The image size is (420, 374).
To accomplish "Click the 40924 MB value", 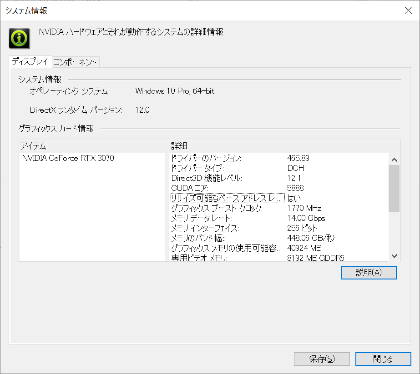I will [304, 248].
